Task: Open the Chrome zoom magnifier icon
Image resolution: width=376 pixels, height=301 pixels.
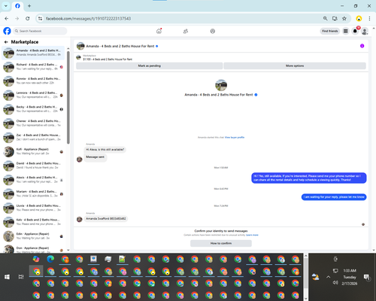Action: point(325,19)
